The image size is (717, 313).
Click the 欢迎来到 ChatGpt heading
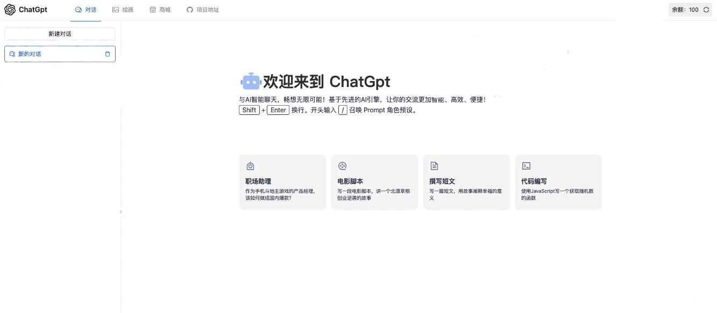326,82
